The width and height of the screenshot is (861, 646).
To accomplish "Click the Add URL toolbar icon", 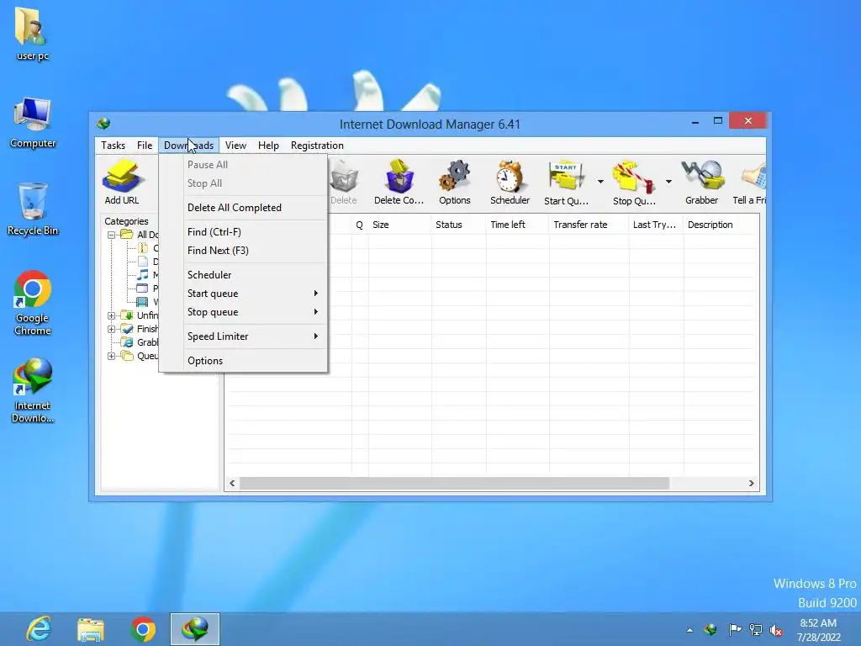I will point(122,182).
